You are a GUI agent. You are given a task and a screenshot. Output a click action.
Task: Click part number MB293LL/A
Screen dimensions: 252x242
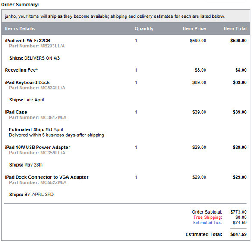pos(53,46)
